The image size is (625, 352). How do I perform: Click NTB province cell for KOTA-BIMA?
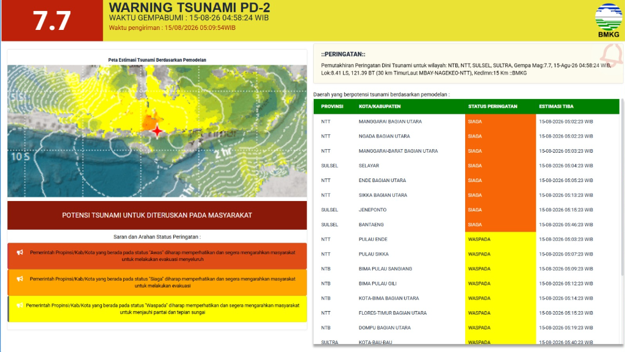pos(326,298)
